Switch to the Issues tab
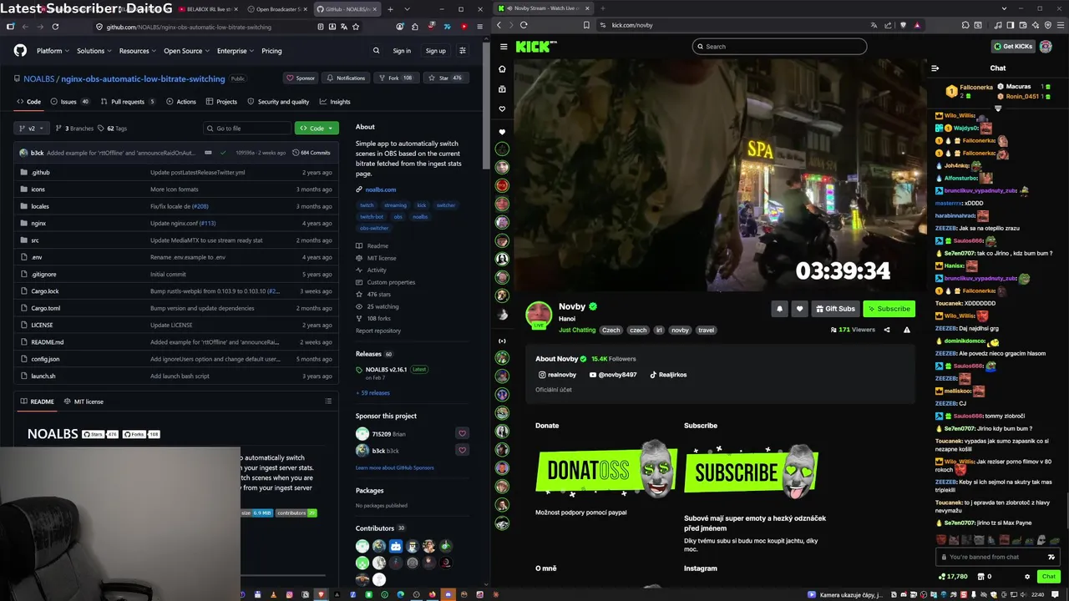 [70, 102]
